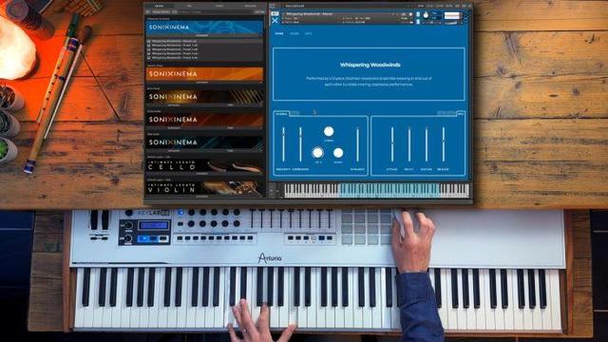608x342 pixels.
Task: Select the middle tab next to HOME
Action: click(294, 34)
